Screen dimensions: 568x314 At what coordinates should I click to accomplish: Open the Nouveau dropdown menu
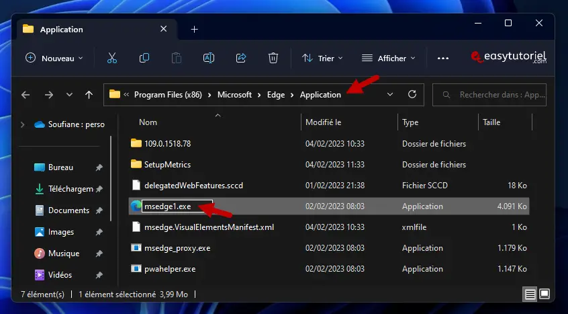[x=54, y=58]
